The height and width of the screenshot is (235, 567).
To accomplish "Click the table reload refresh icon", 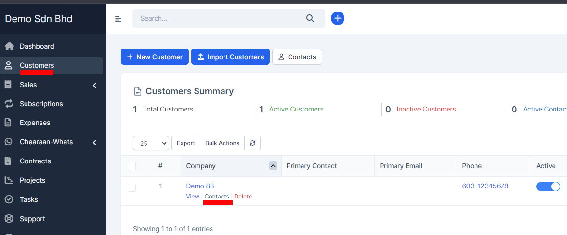I will 252,143.
